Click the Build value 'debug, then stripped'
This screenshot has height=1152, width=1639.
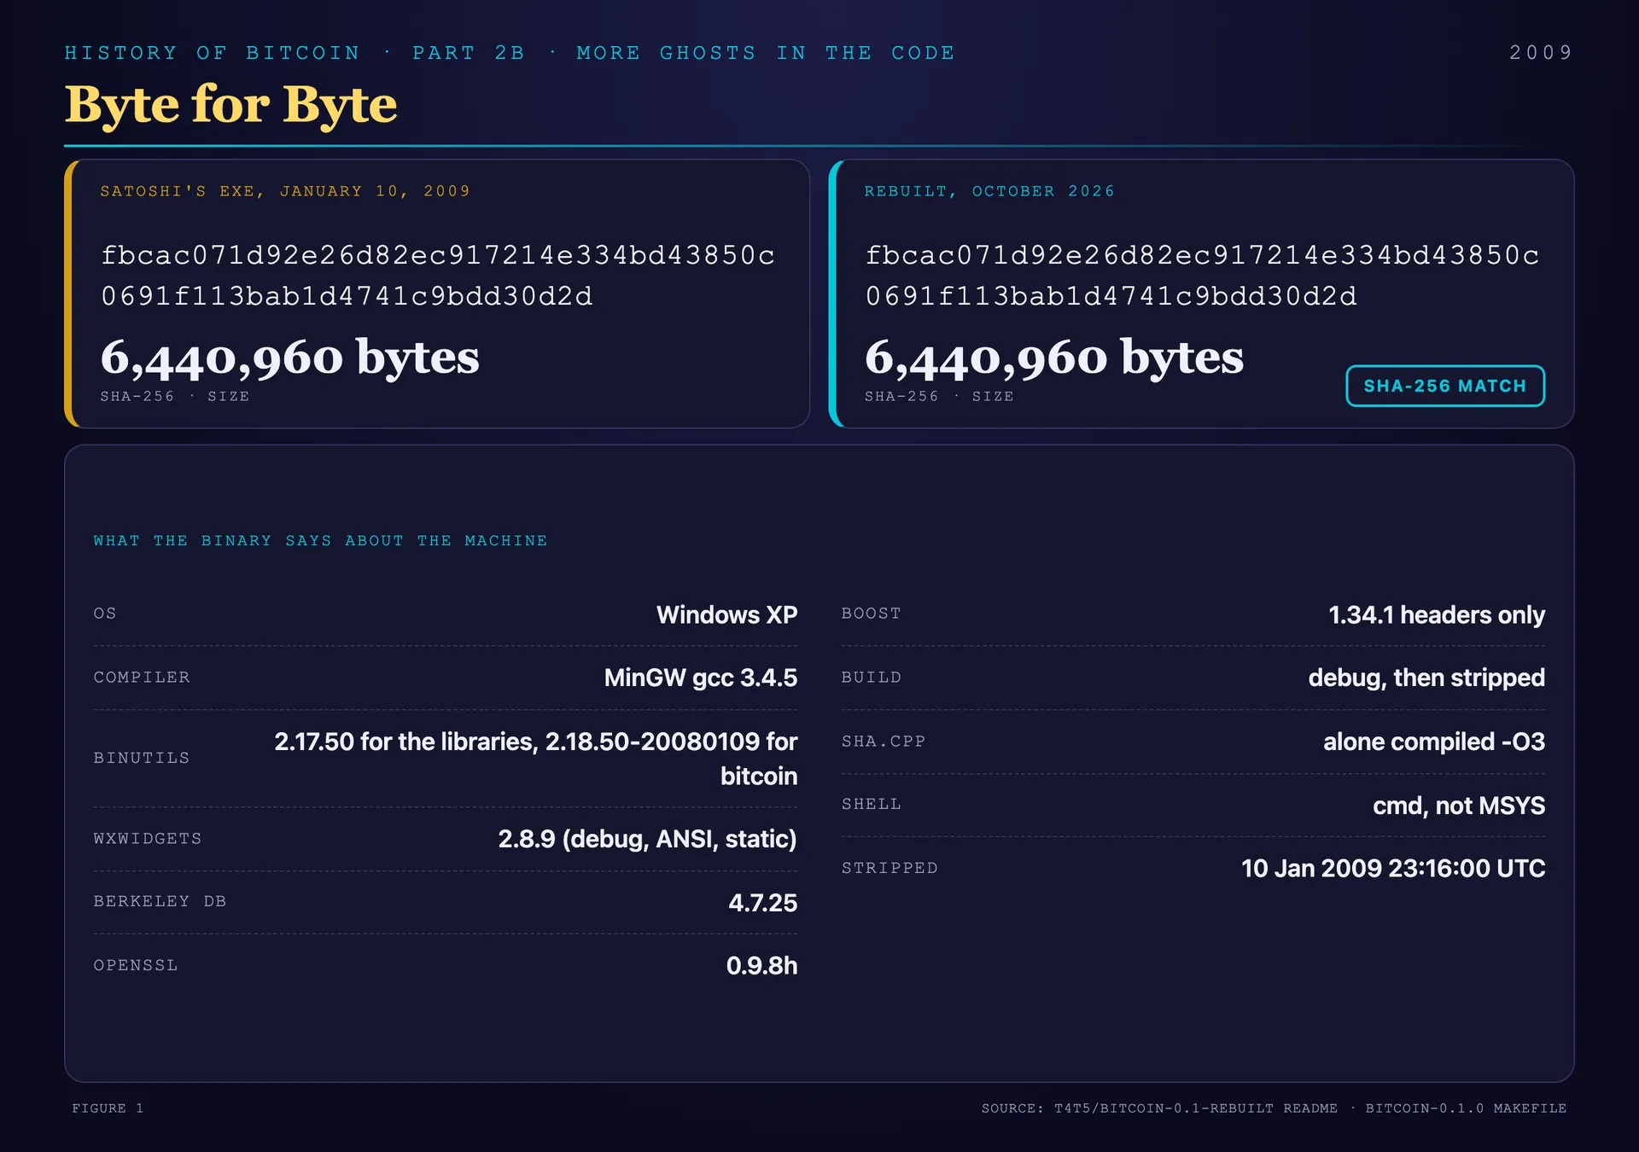(1426, 678)
